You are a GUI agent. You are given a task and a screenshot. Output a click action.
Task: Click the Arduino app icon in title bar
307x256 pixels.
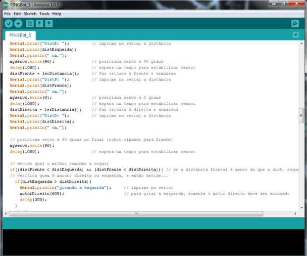[x=5, y=5]
